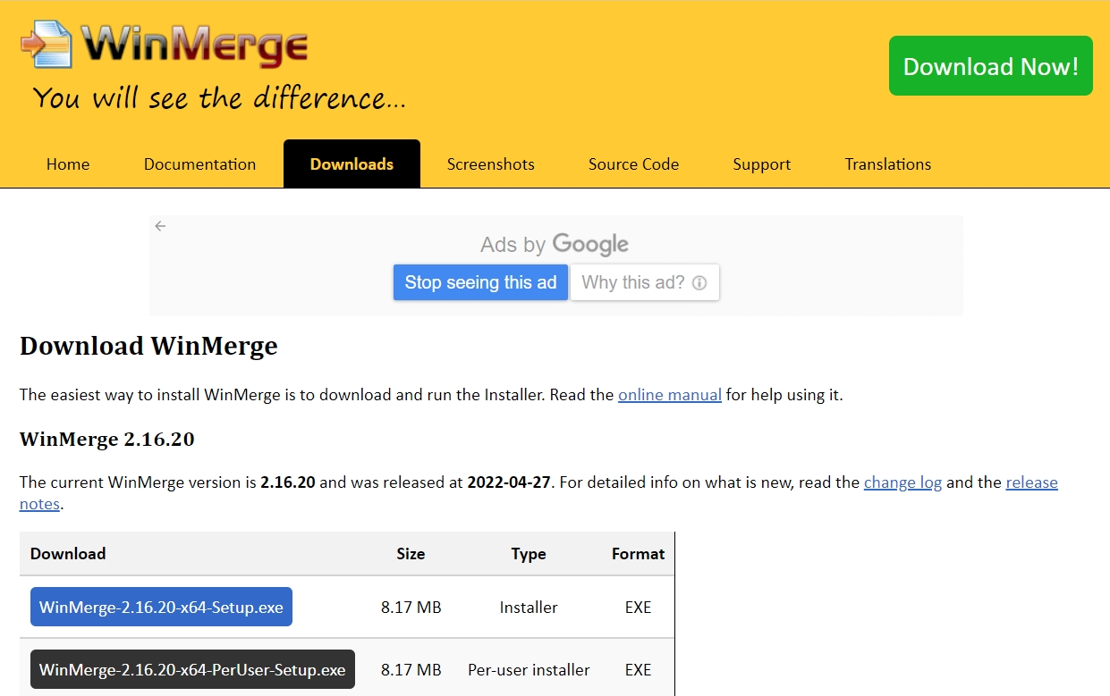Screen dimensions: 1110x696
Task: Open the online manual link
Action: click(x=670, y=394)
